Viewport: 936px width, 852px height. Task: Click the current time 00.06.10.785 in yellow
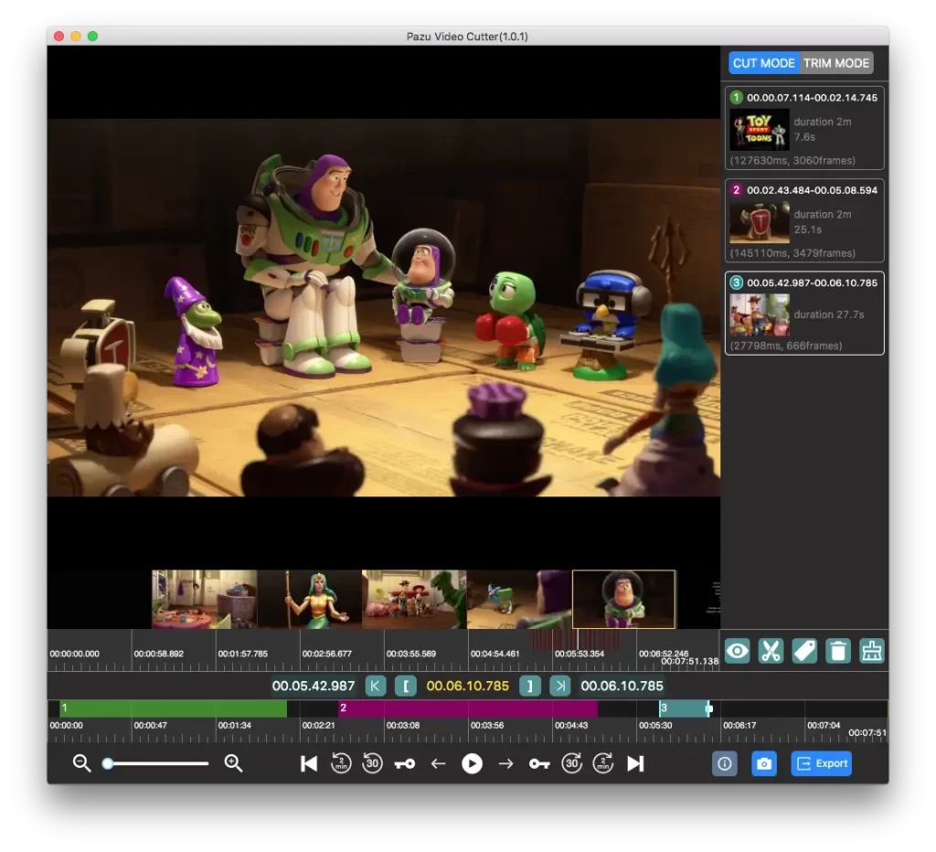(467, 686)
